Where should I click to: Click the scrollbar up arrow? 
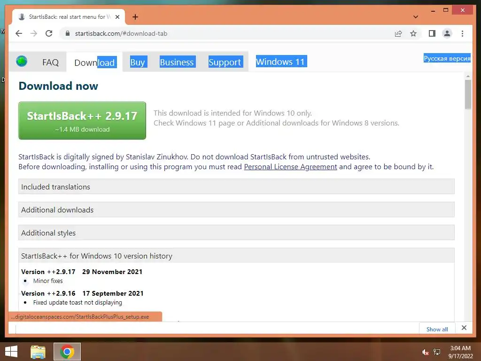tap(468, 76)
